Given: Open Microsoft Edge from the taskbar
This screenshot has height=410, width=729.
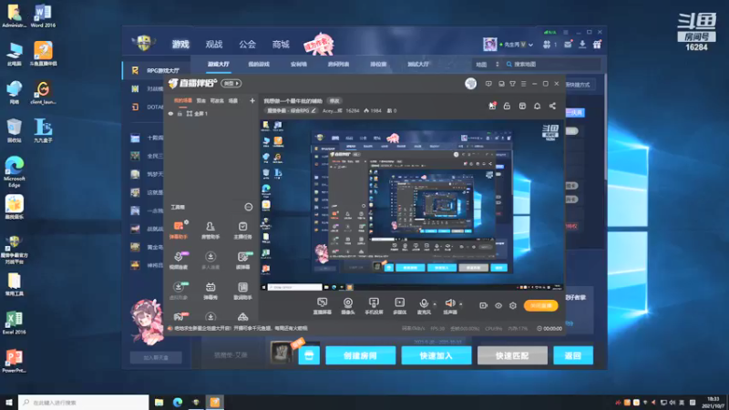Looking at the screenshot, I should (178, 403).
